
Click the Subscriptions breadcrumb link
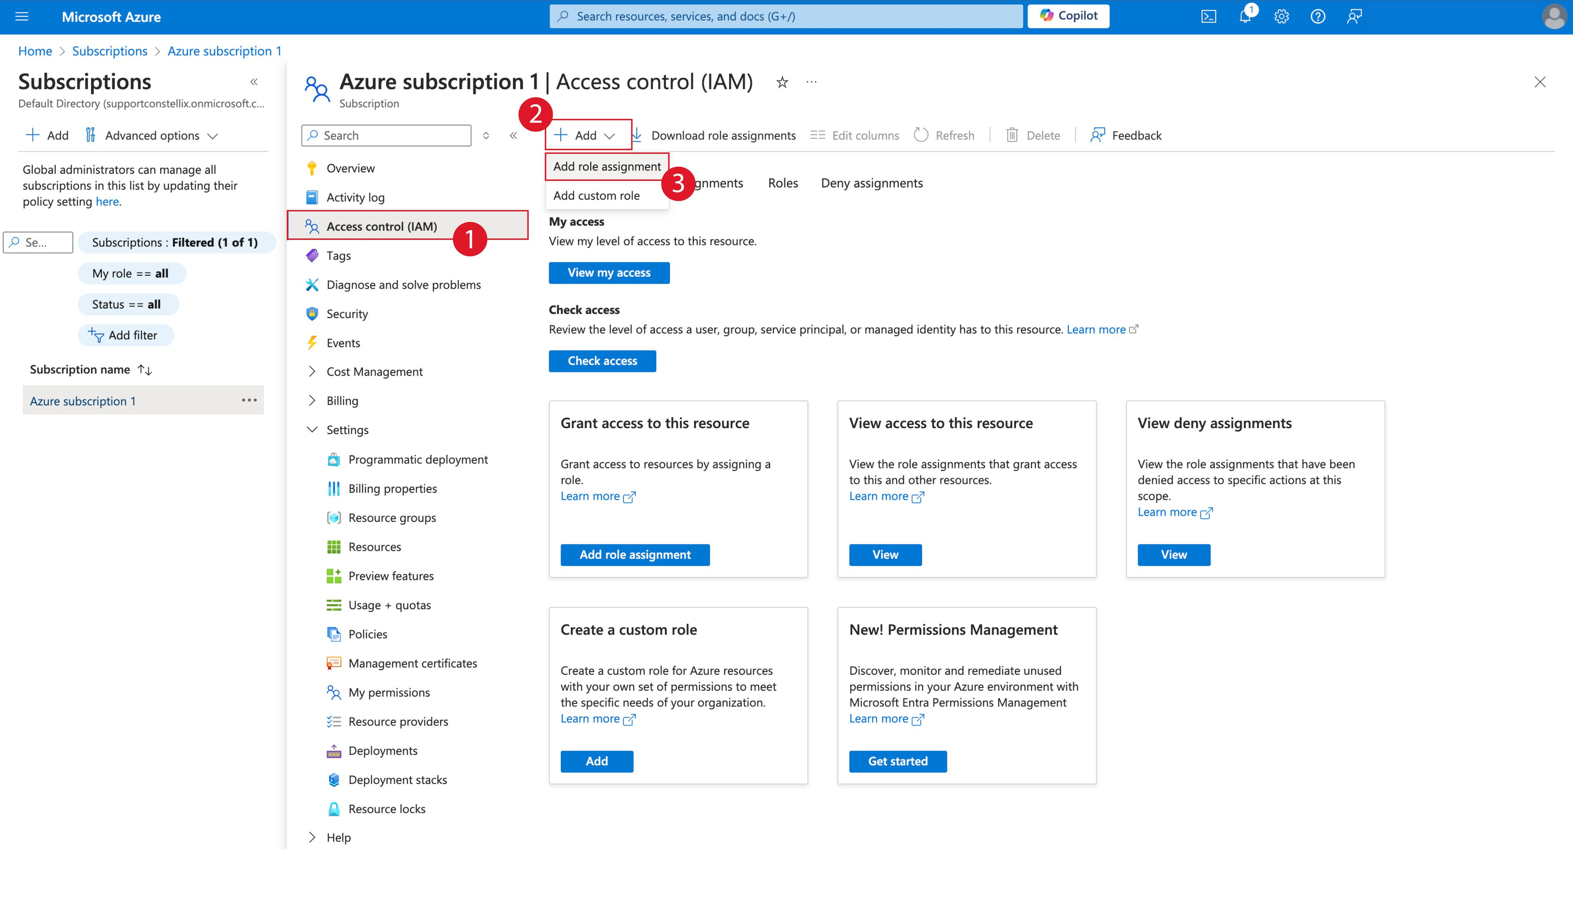tap(110, 51)
